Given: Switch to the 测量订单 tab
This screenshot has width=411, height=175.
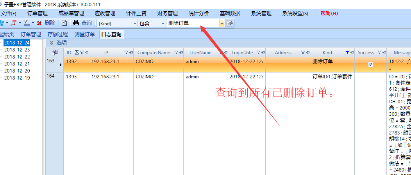Looking at the screenshot, I should tap(84, 34).
